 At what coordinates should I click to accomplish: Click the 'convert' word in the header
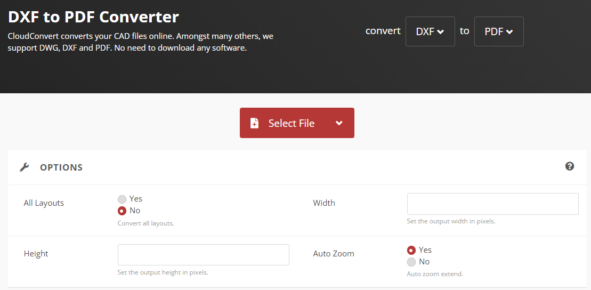[x=383, y=31]
